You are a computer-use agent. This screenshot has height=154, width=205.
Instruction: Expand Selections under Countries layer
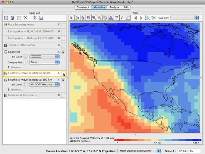(16, 67)
